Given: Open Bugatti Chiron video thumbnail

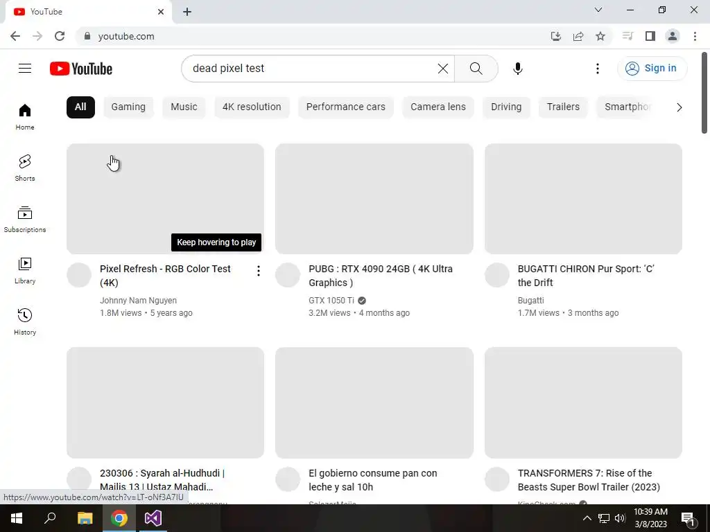Looking at the screenshot, I should [583, 199].
